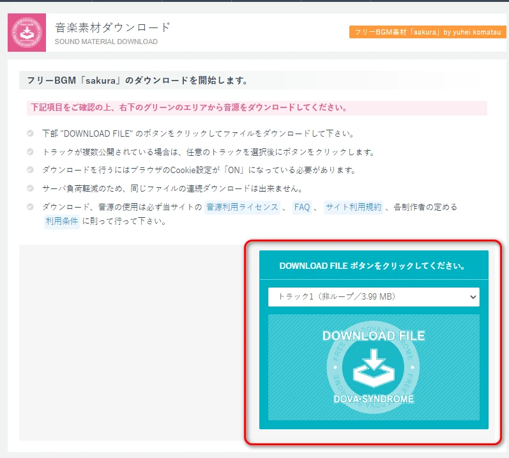This screenshot has width=509, height=458.
Task: Click checkmark bullet beside the DOWNLOAD FILE instruction
Action: tap(30, 134)
